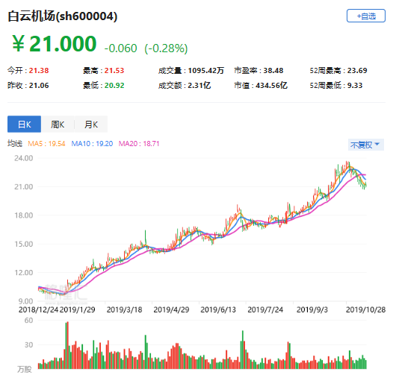The width and height of the screenshot is (393, 378).
Task: Click the 2019/7/24 date axis label
Action: [x=265, y=309]
